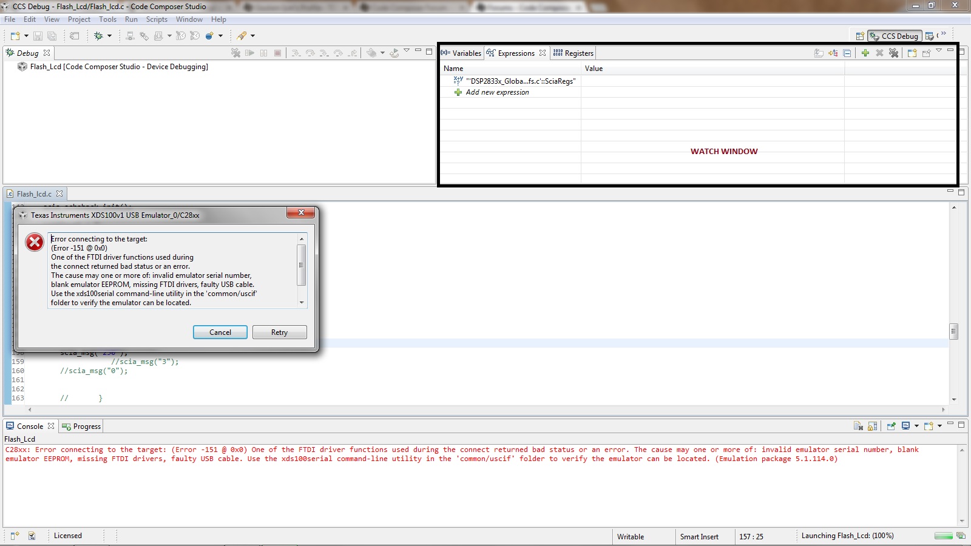This screenshot has height=546, width=971.
Task: Click the Collapse All icon in Expressions view
Action: 847,53
